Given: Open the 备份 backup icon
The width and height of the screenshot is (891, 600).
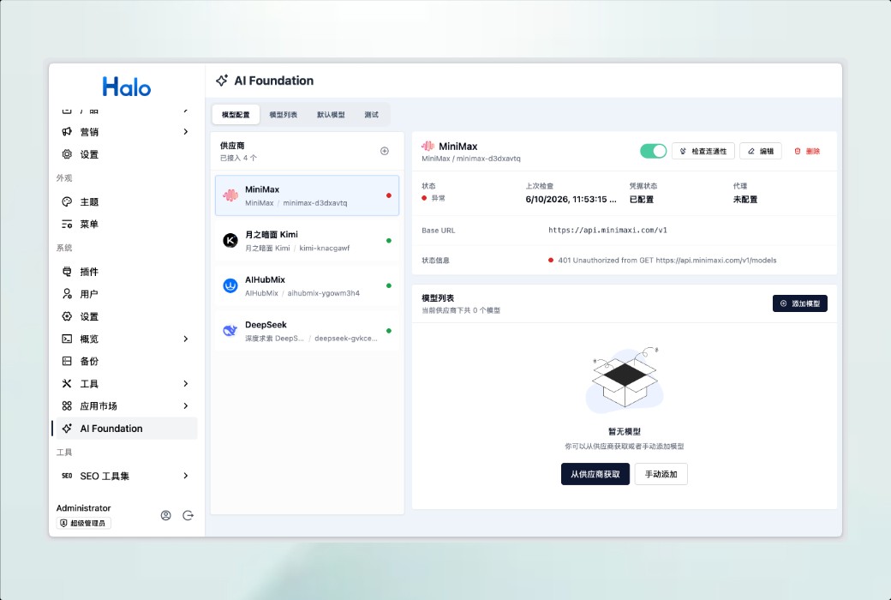Looking at the screenshot, I should [x=67, y=361].
